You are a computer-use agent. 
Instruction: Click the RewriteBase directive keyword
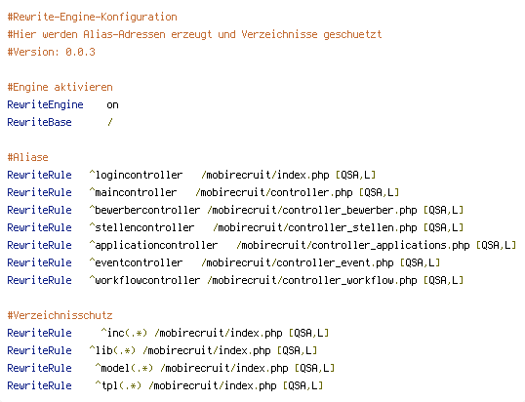point(39,122)
